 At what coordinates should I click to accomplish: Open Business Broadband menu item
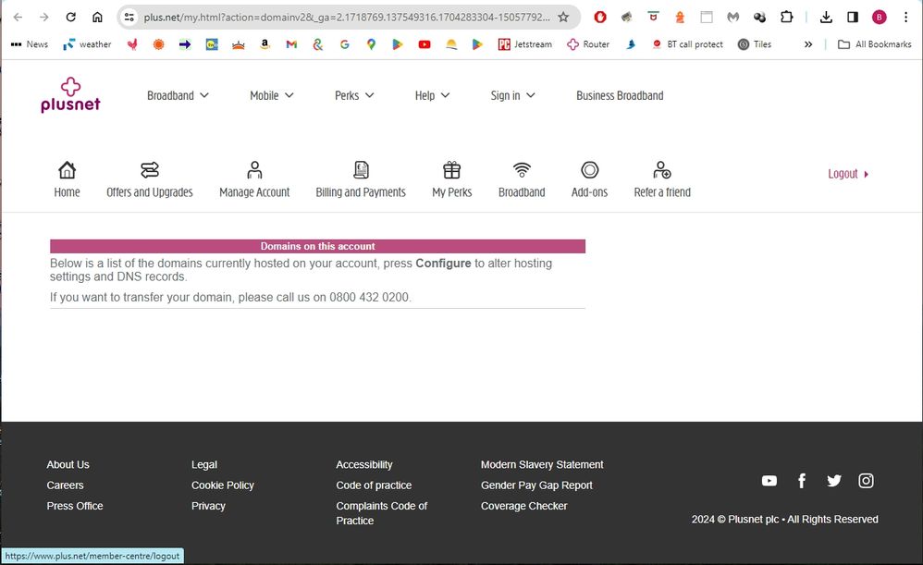[x=620, y=95]
